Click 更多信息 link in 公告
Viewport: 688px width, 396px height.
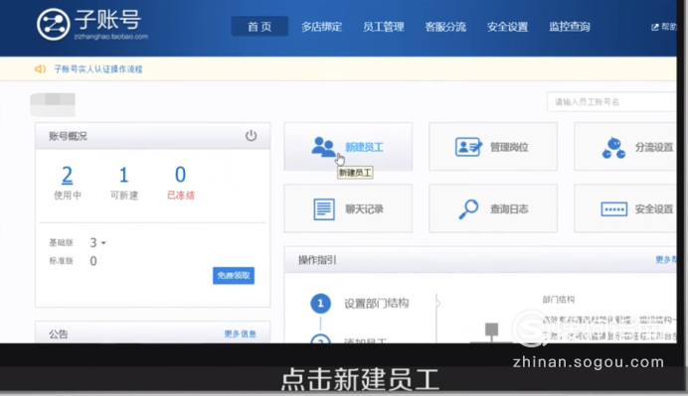pos(240,333)
